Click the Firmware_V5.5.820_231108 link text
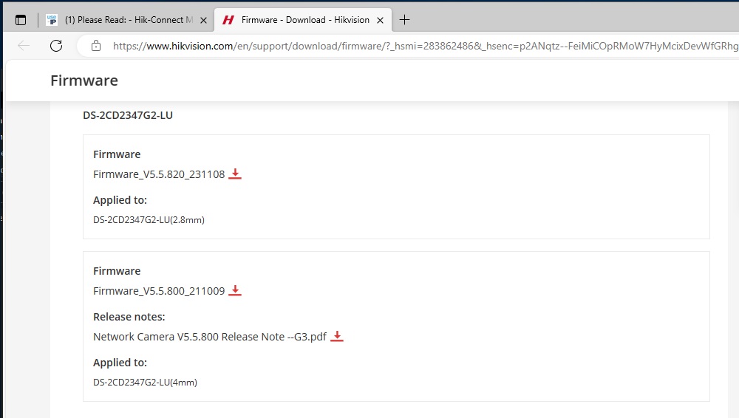This screenshot has height=418, width=739. pos(159,174)
